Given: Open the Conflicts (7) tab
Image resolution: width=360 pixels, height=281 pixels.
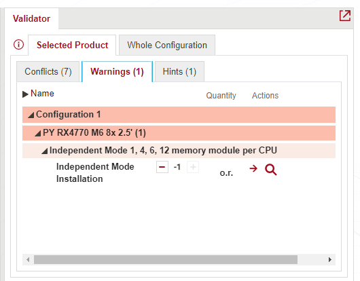Looking at the screenshot, I should point(48,71).
